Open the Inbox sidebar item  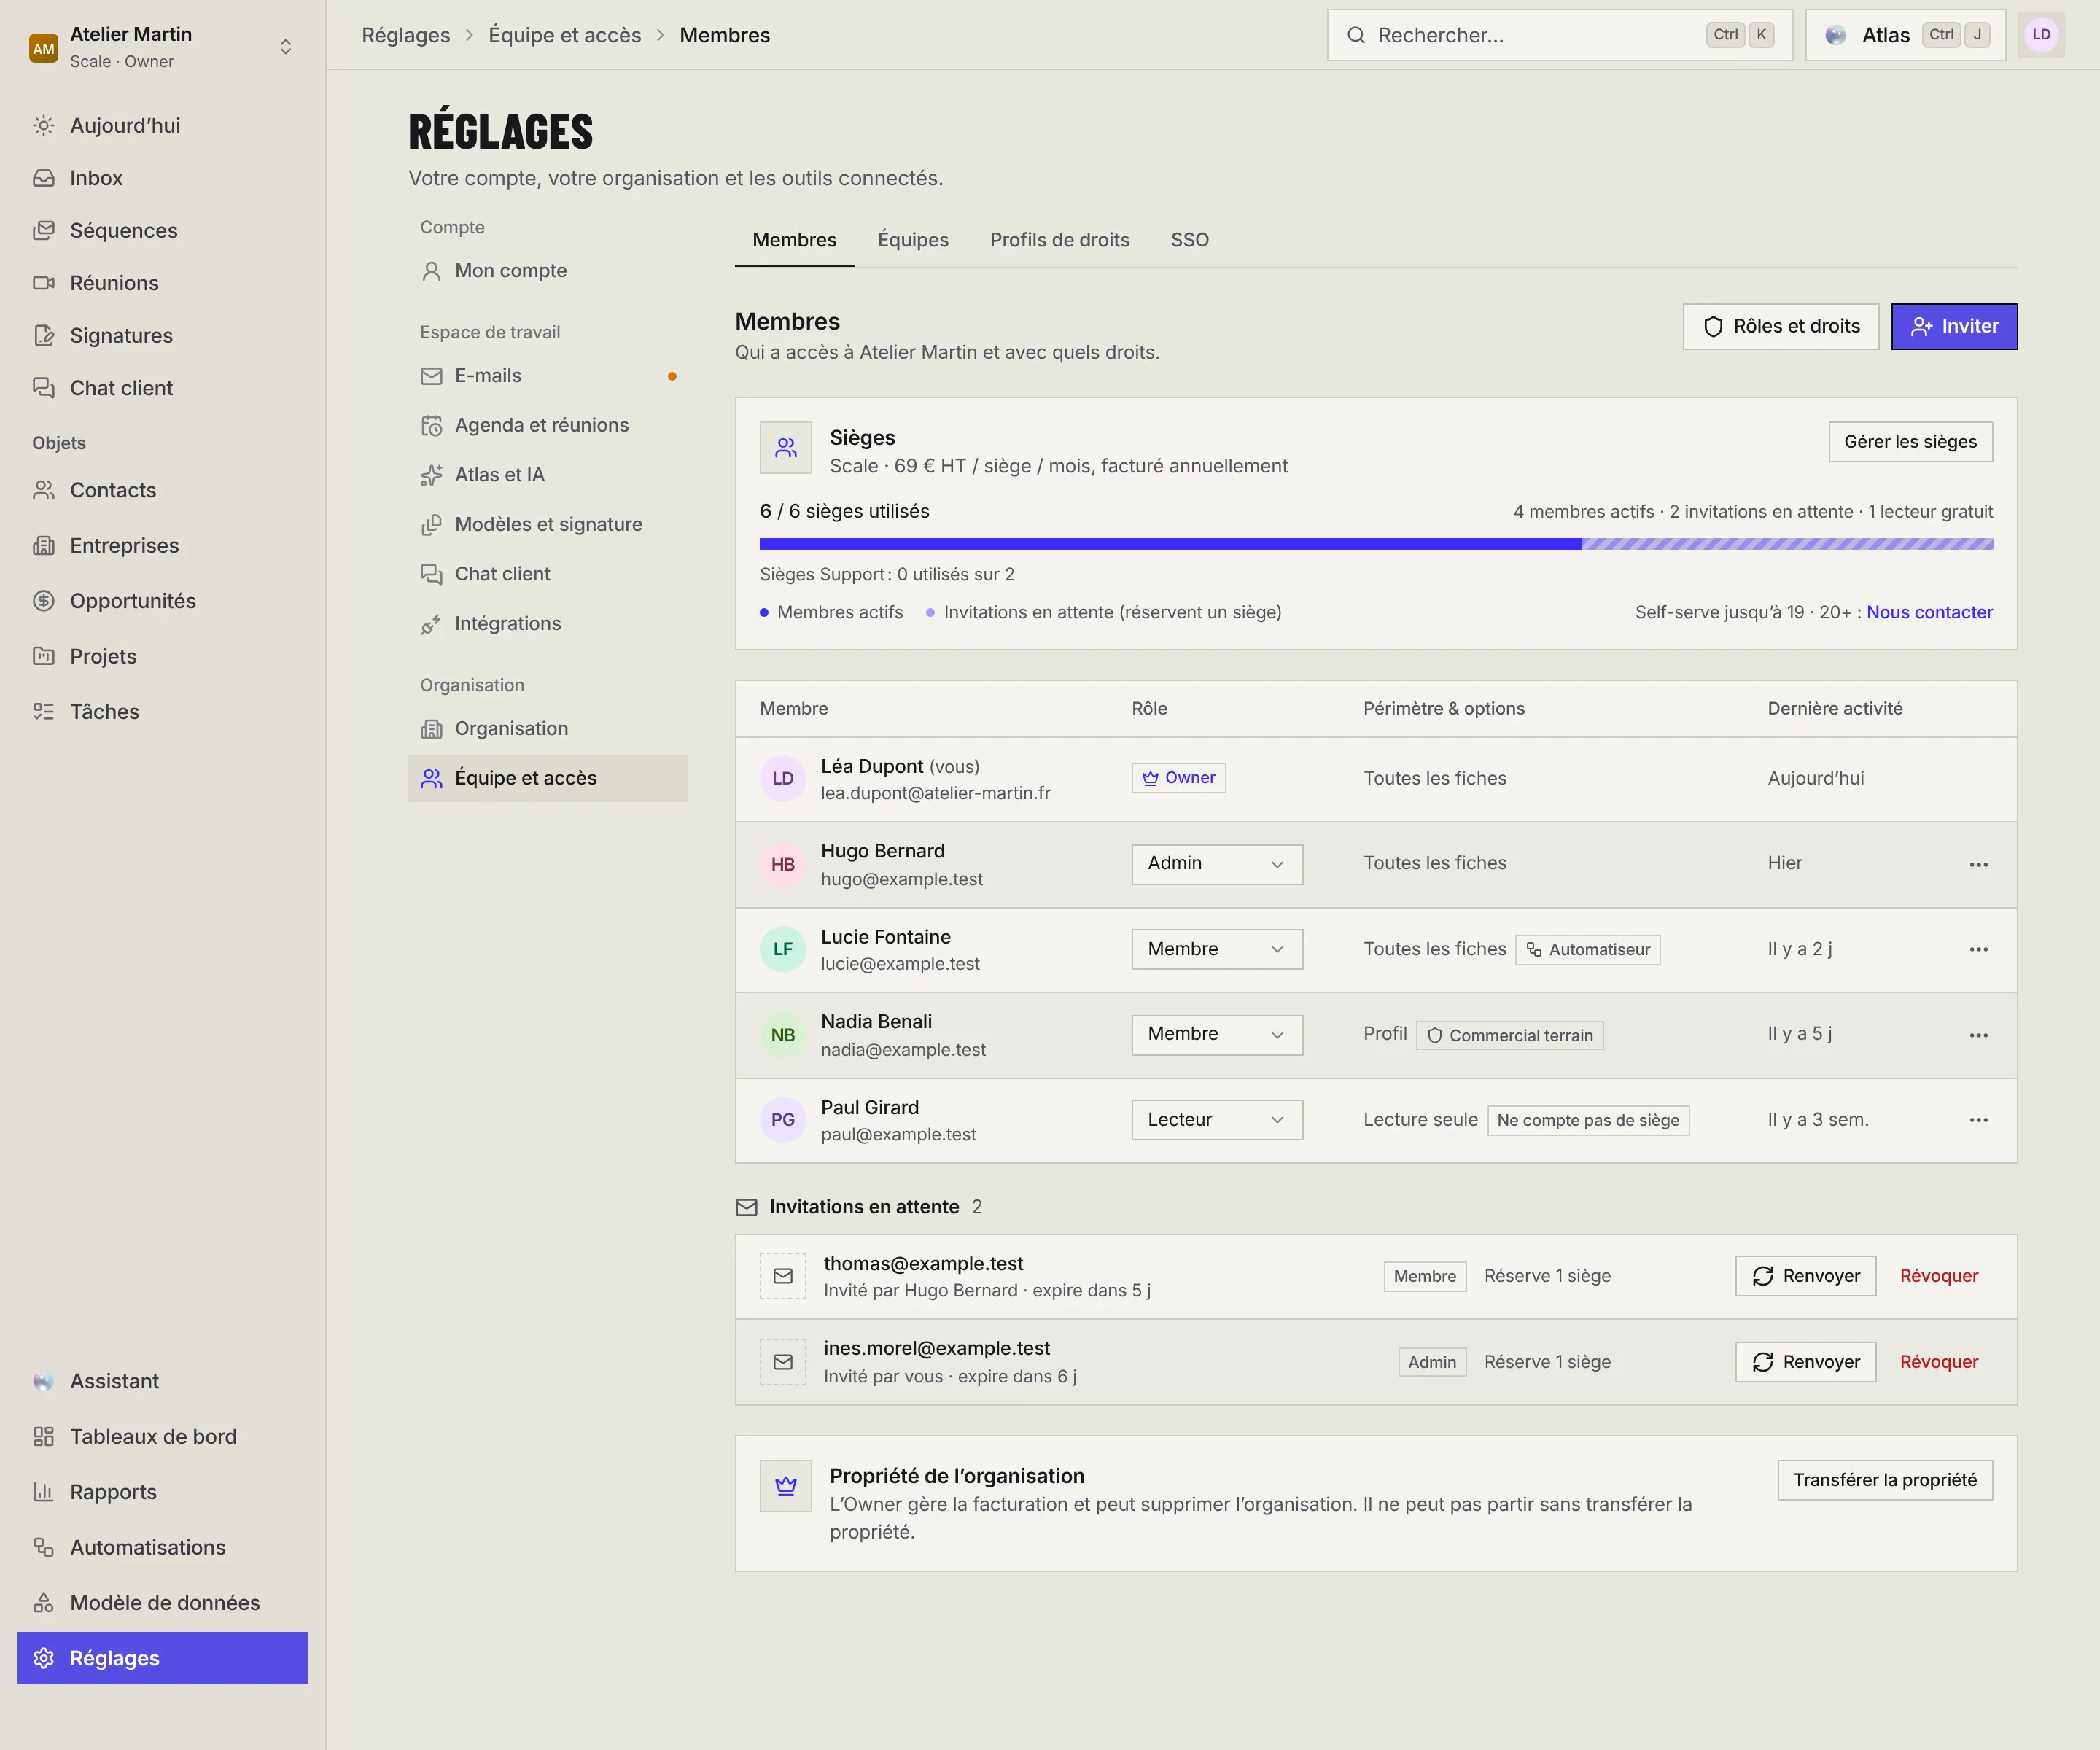tap(162, 178)
